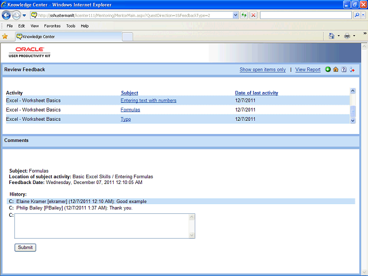Click the Stop loading red X icon
Viewport: 368px width, 276px height.
coord(254,16)
